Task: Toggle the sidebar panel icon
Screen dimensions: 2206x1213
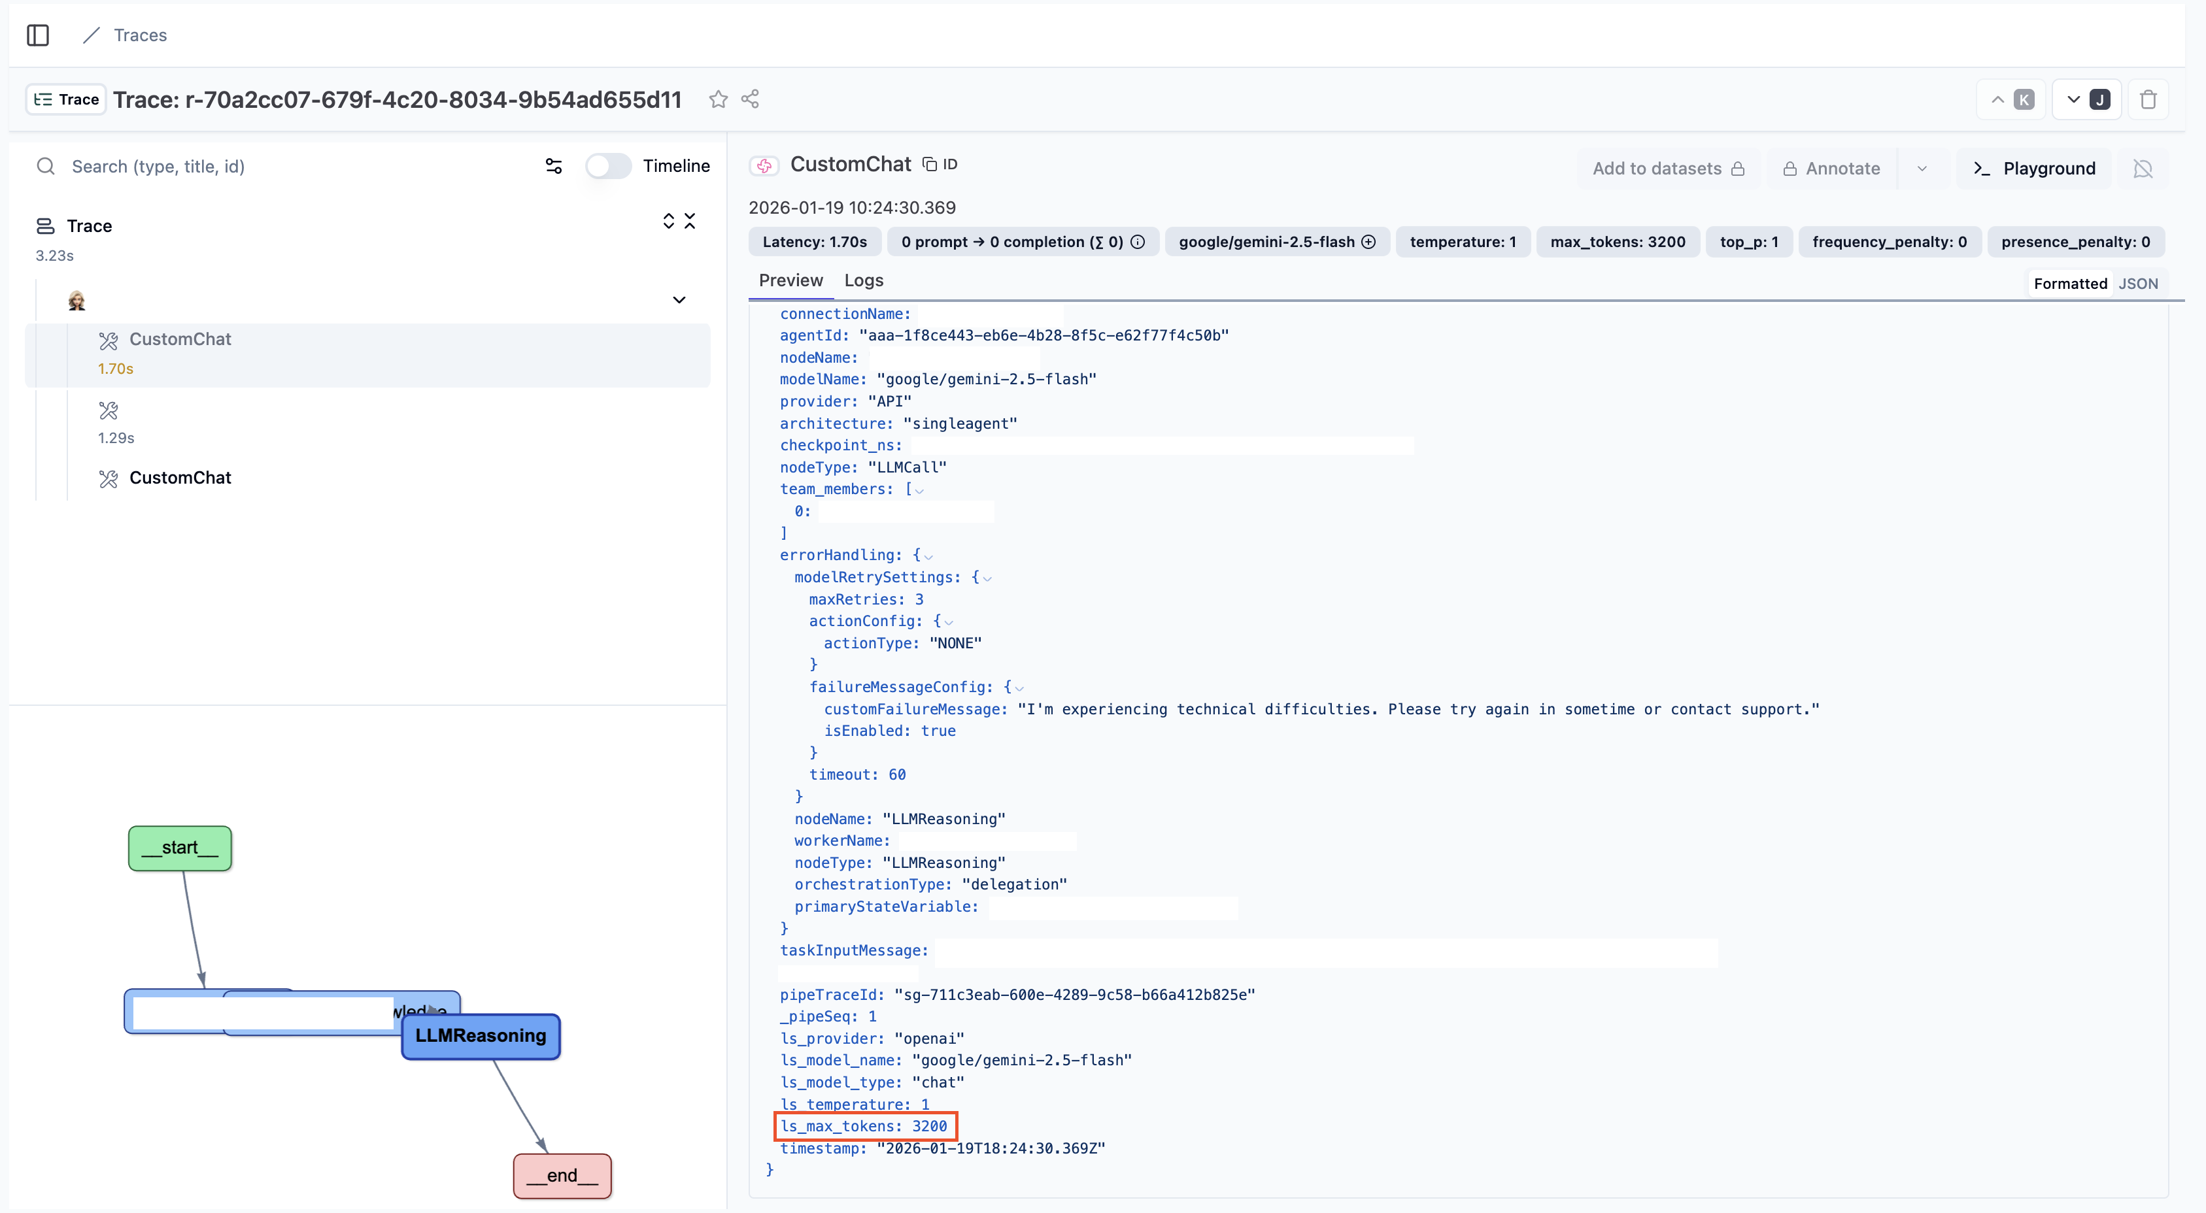Action: pyautogui.click(x=38, y=35)
